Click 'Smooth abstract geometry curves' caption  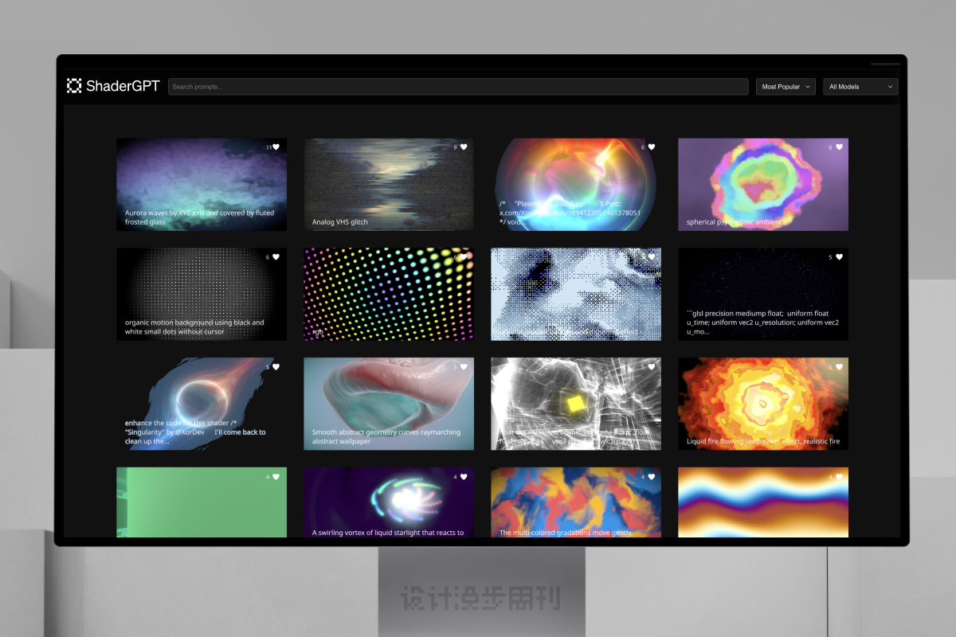pos(386,437)
